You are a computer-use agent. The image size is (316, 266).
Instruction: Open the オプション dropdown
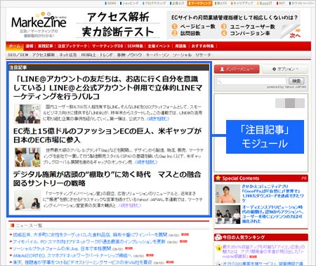click(x=285, y=69)
